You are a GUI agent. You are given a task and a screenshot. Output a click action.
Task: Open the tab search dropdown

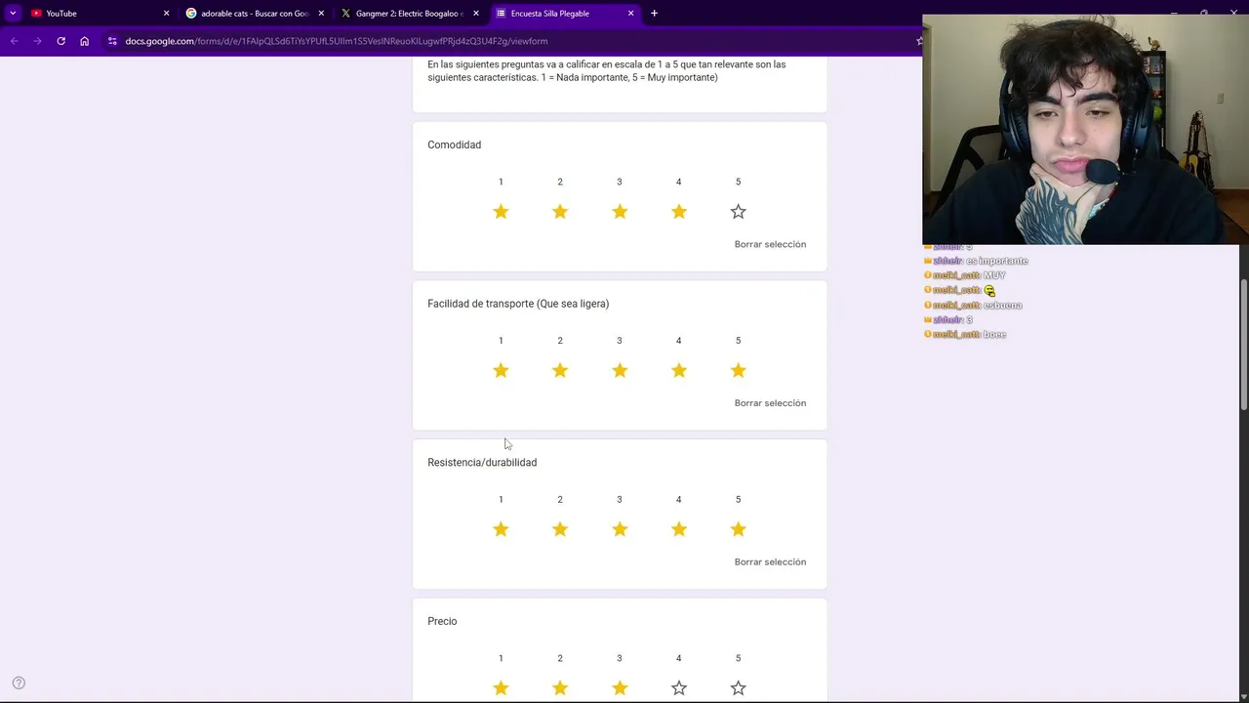(x=13, y=14)
